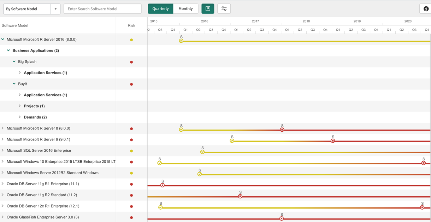This screenshot has width=431, height=222.
Task: Click the Search Software Model field
Action: [102, 9]
